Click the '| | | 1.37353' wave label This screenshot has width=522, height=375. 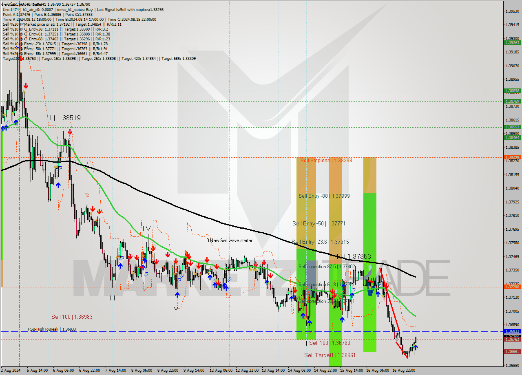click(x=354, y=256)
